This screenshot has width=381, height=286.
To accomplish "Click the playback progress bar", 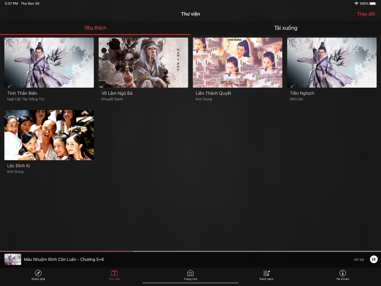I will (190, 251).
